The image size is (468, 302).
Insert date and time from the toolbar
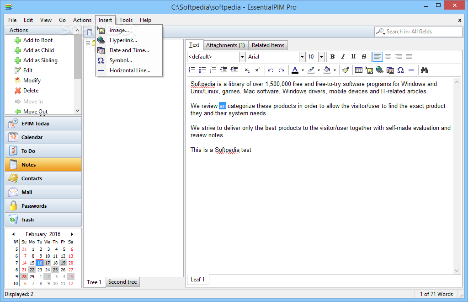pos(390,70)
